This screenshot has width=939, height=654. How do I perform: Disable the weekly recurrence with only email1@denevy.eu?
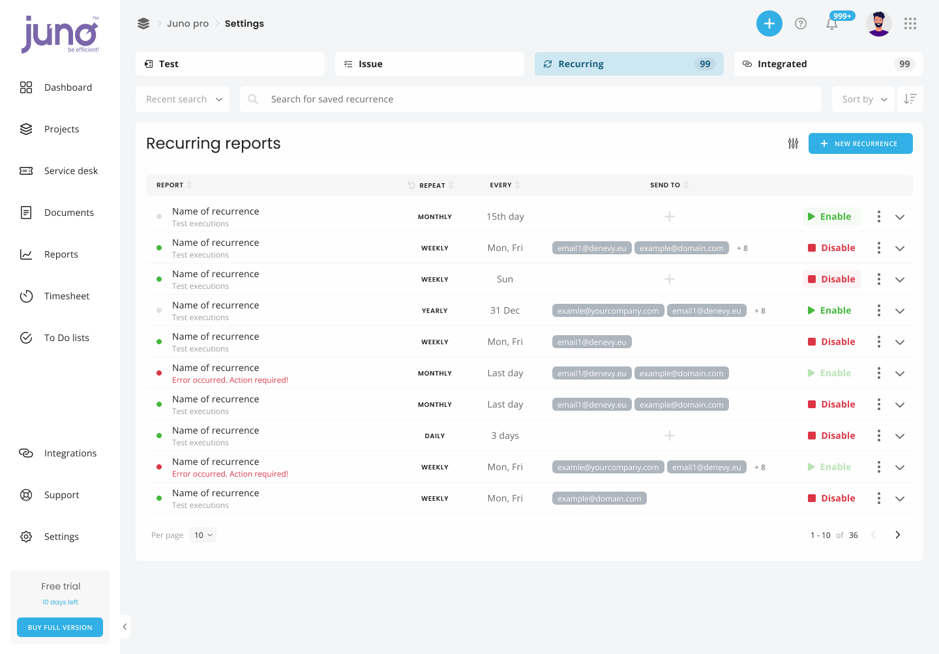click(831, 342)
